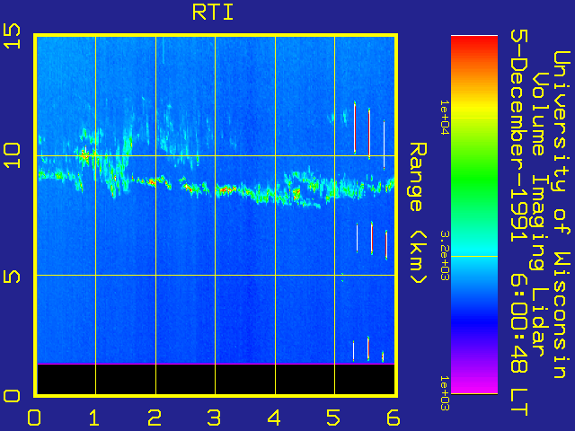Select the Range (km) axis label
The width and height of the screenshot is (575, 431).
click(418, 214)
